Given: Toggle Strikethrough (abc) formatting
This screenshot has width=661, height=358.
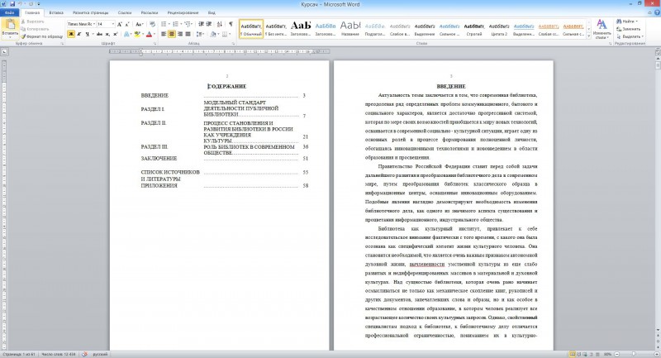Looking at the screenshot, I should click(x=99, y=34).
